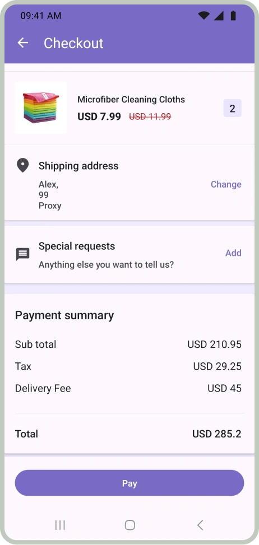This screenshot has width=259, height=545.
Task: Tap the Wi-Fi status icon
Action: [203, 16]
